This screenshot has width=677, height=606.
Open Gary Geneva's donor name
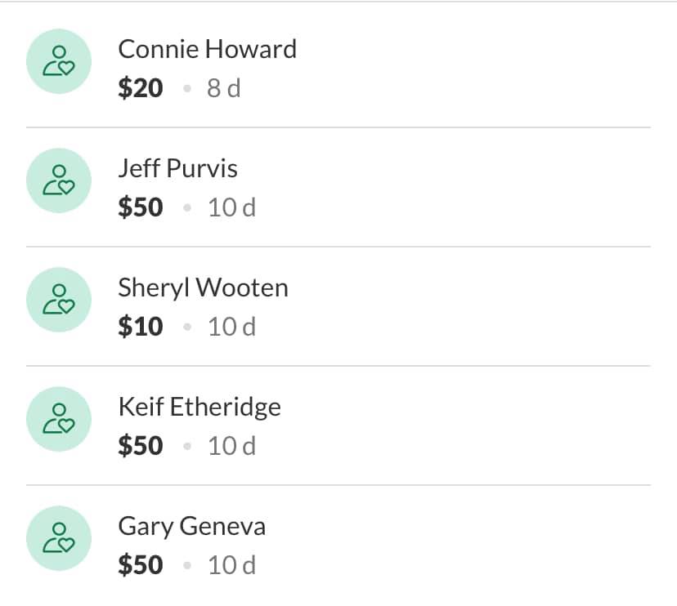pyautogui.click(x=191, y=526)
